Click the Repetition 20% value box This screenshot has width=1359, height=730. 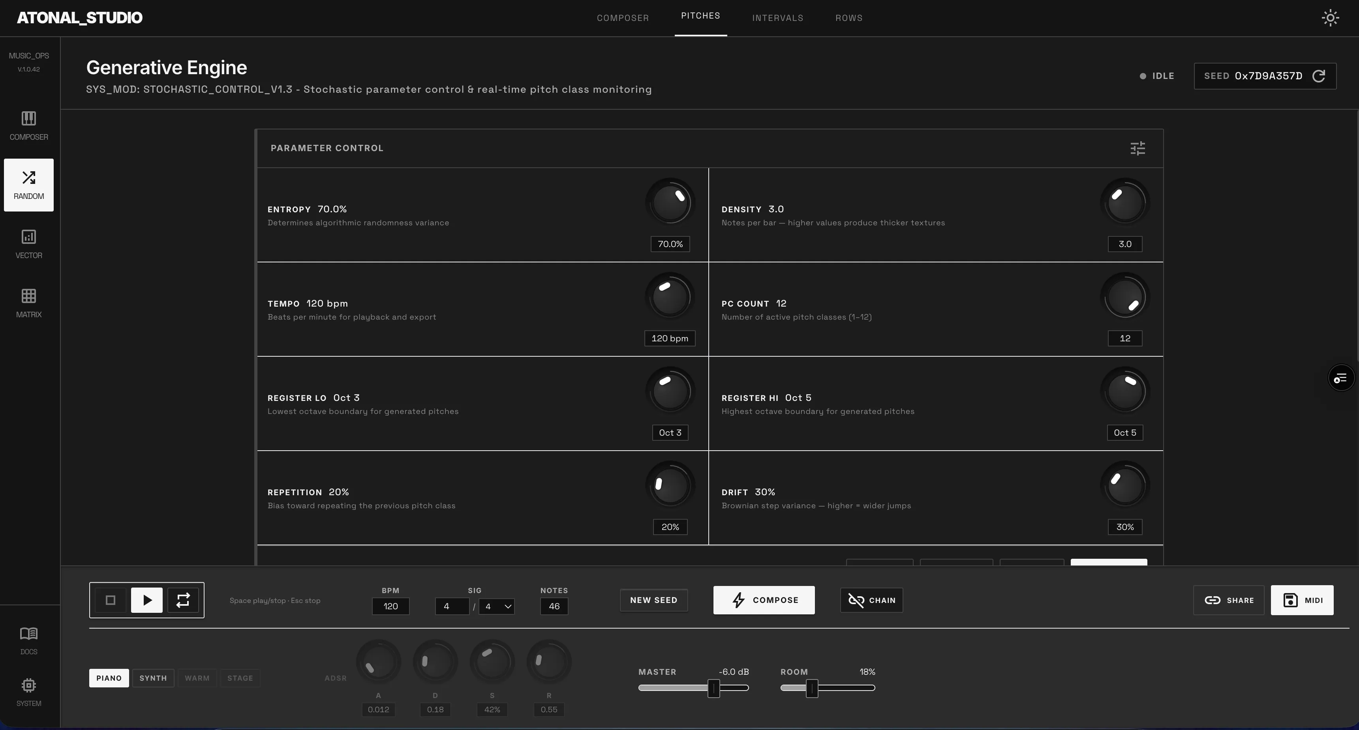point(670,527)
